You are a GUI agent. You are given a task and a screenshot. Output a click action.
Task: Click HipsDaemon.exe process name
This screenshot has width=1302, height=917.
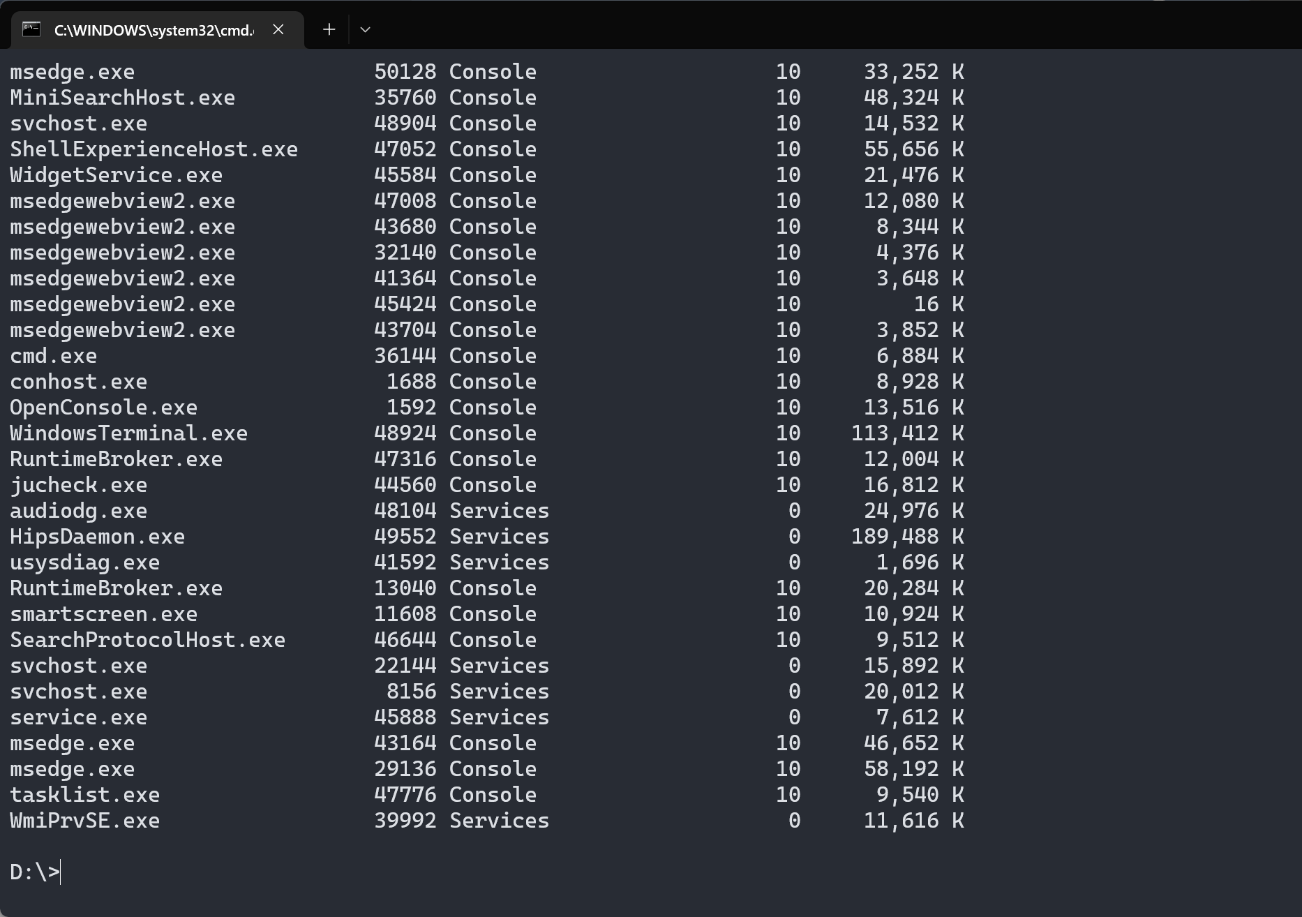point(98,537)
